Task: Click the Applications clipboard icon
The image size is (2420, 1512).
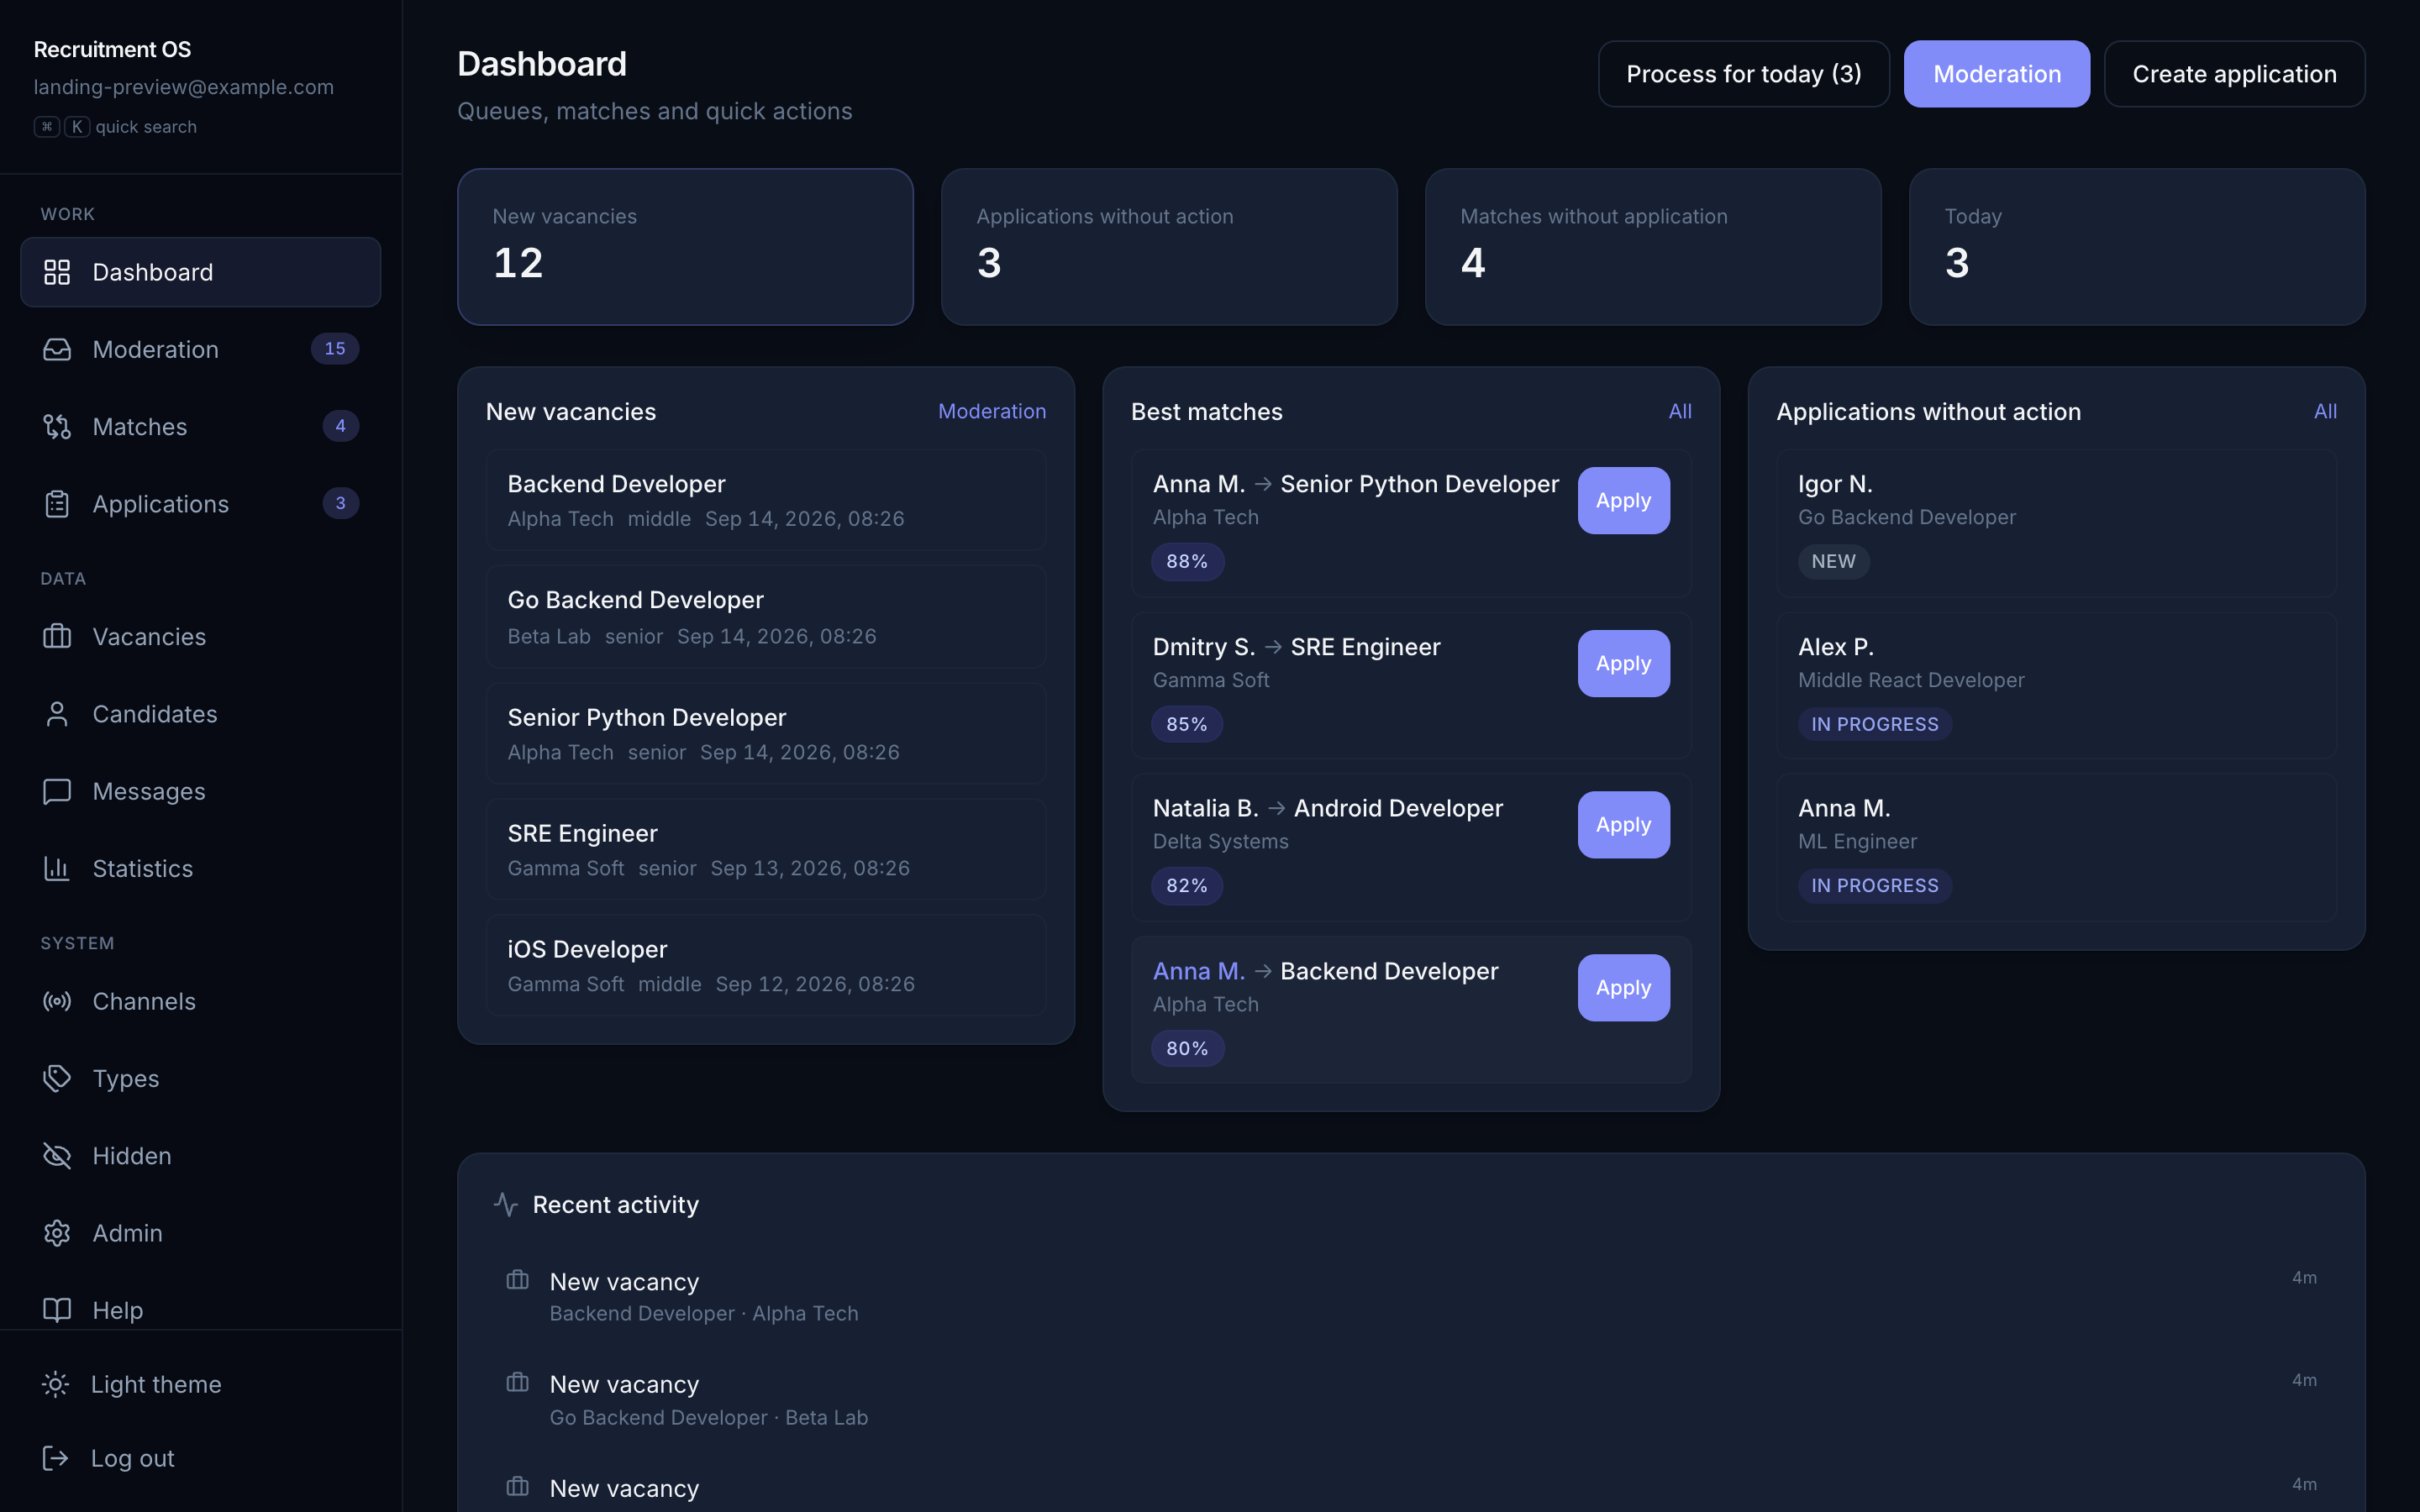Action: tap(57, 504)
